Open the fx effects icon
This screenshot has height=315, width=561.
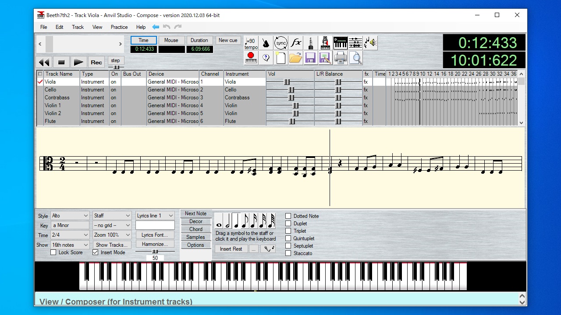click(x=296, y=43)
